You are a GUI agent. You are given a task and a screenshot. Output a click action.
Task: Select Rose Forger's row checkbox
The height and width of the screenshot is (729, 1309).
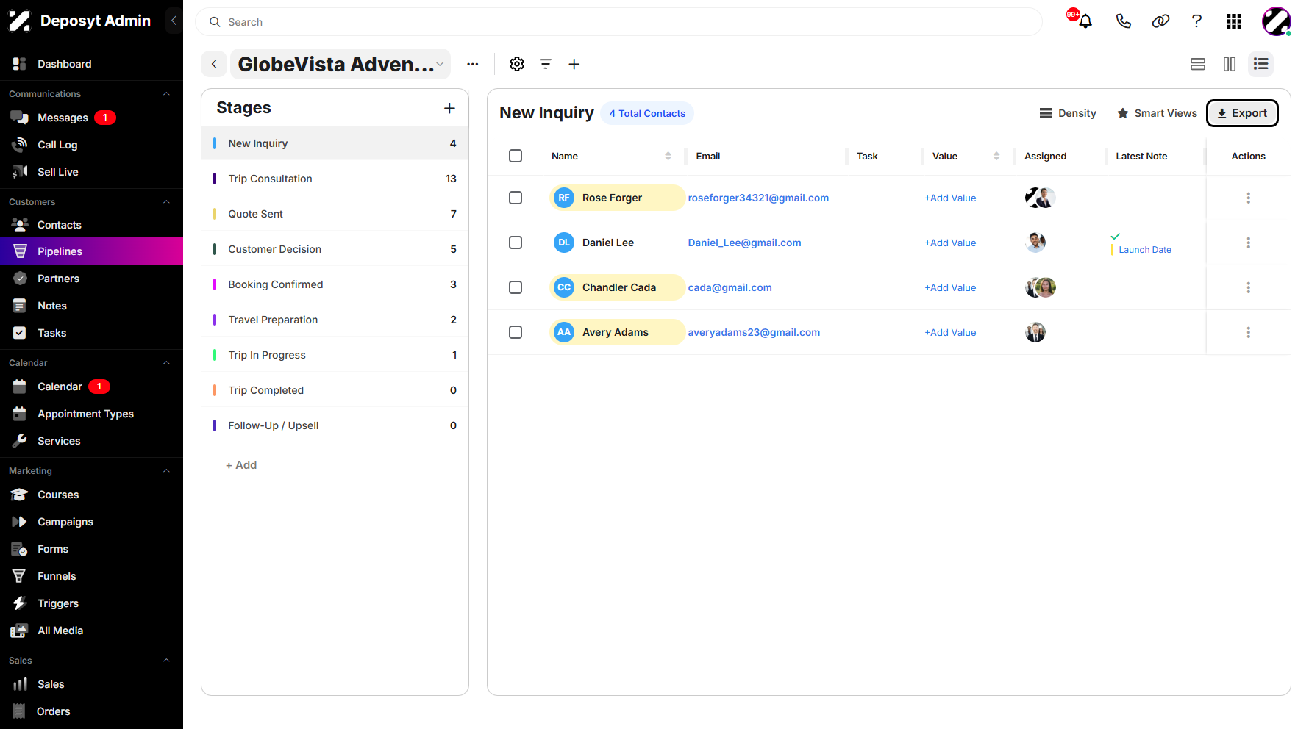click(x=516, y=198)
